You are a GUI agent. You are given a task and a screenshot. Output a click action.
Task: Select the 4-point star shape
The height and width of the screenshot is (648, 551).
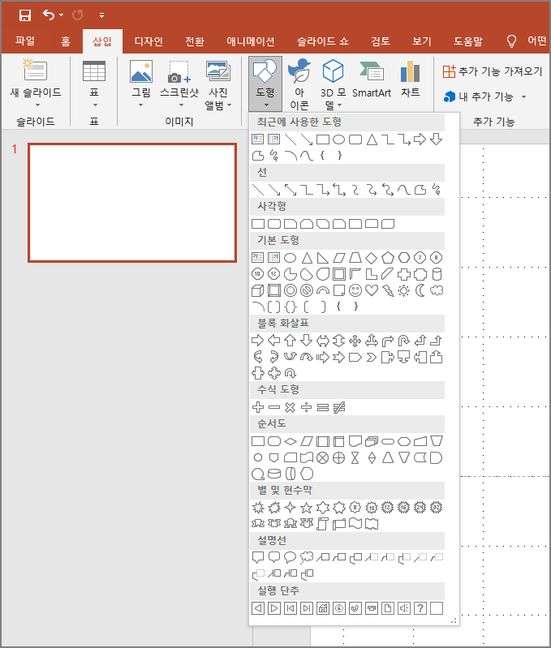pyautogui.click(x=291, y=508)
